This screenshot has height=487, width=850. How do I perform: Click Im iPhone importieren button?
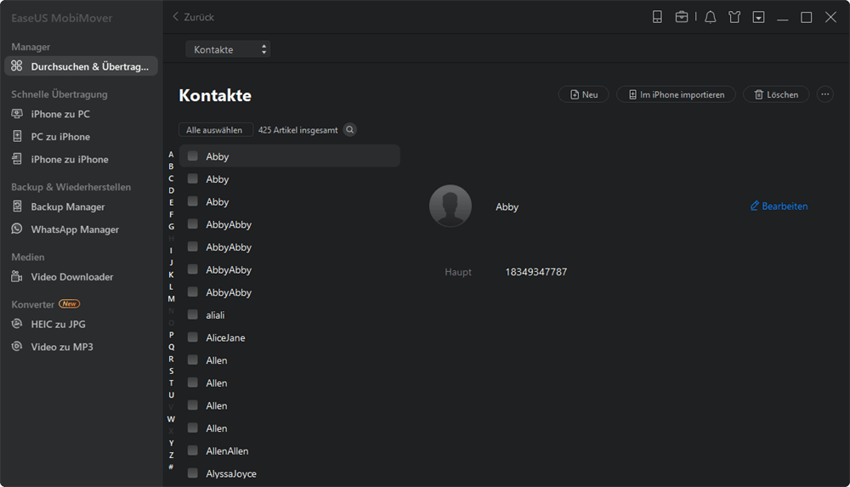[x=676, y=94]
